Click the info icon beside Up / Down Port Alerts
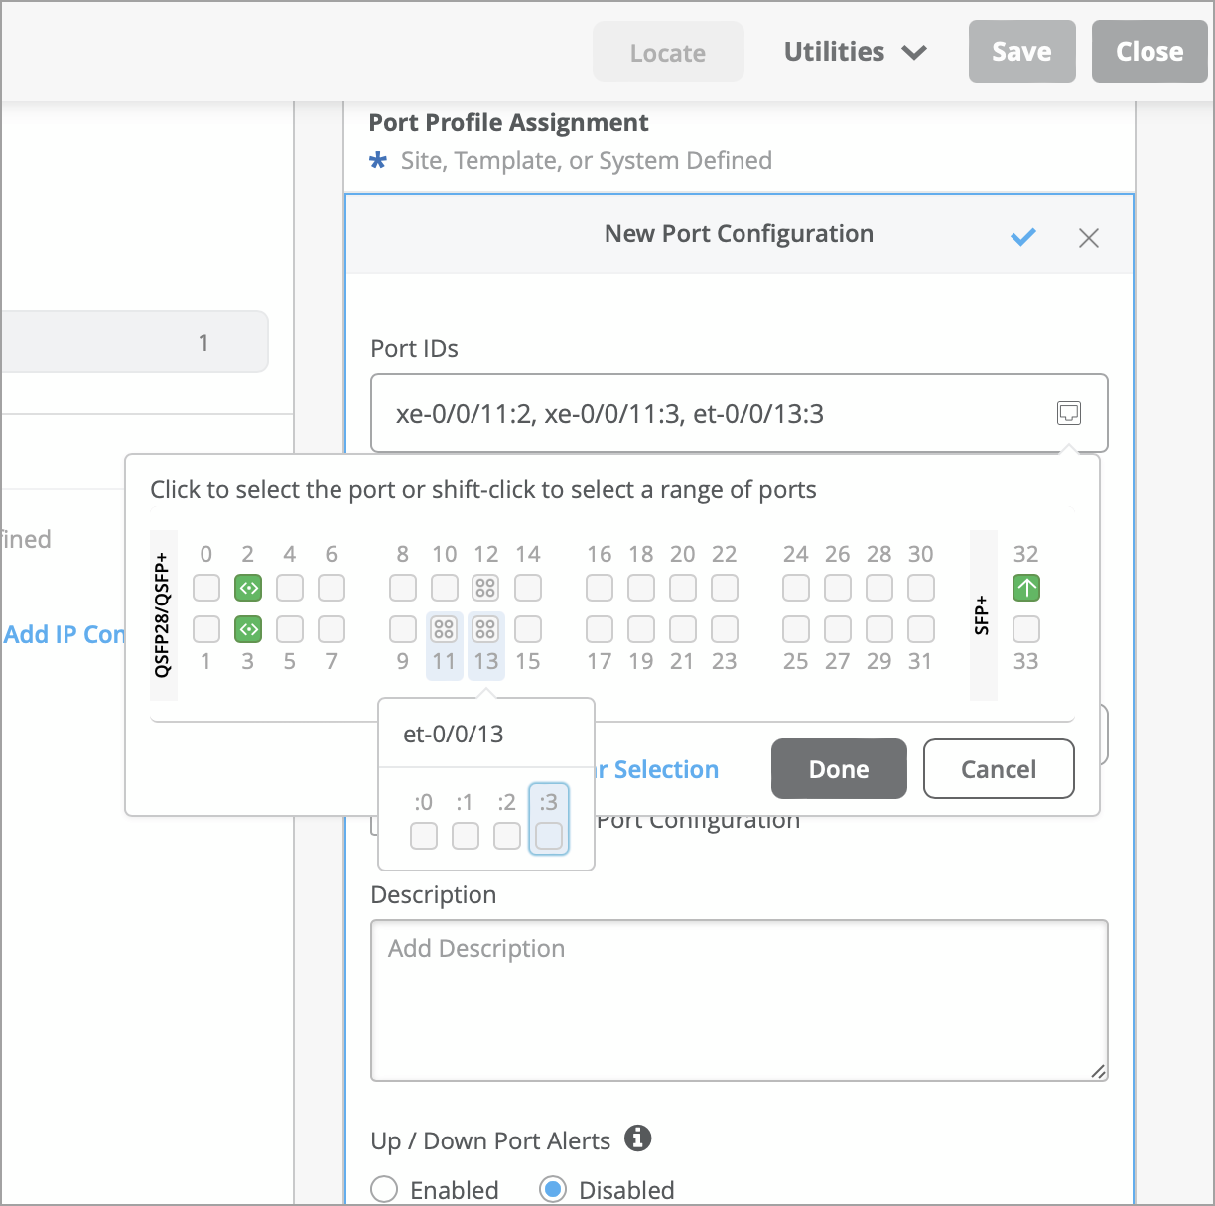 [x=638, y=1139]
